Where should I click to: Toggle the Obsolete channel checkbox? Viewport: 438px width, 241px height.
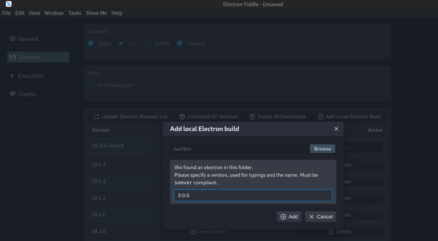coord(180,43)
